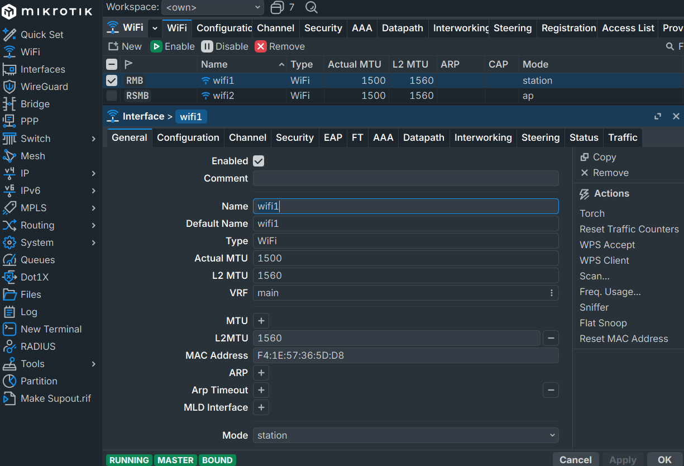Click minus button on Arp Timeout row
684x466 pixels.
[551, 390]
